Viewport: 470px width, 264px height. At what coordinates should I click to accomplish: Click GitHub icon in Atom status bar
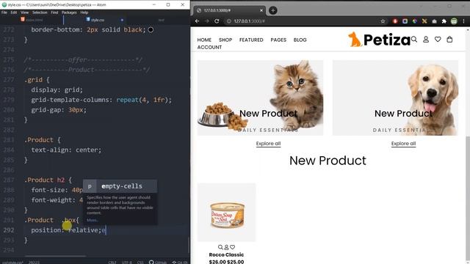point(158,263)
